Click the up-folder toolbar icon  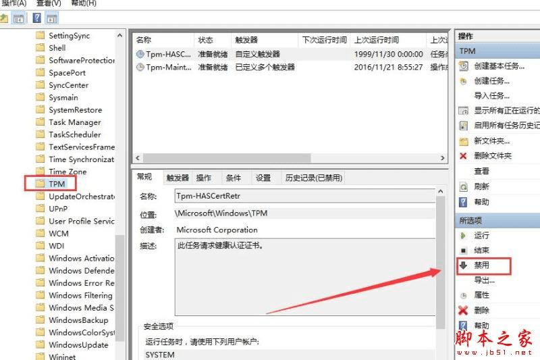tap(3, 18)
